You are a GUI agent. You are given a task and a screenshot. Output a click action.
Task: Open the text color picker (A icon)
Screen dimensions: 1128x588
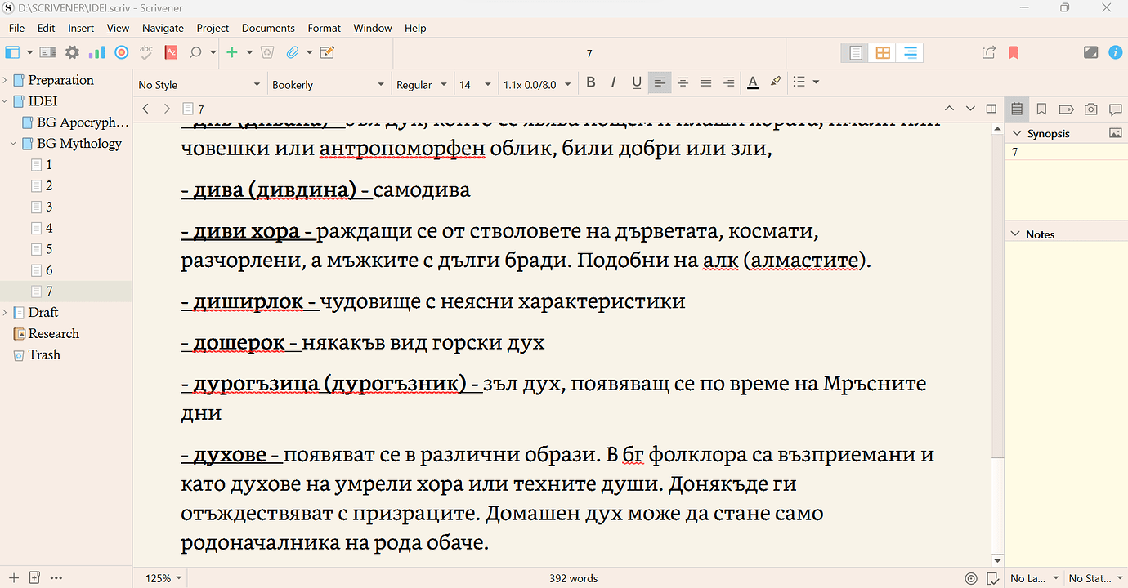click(752, 82)
